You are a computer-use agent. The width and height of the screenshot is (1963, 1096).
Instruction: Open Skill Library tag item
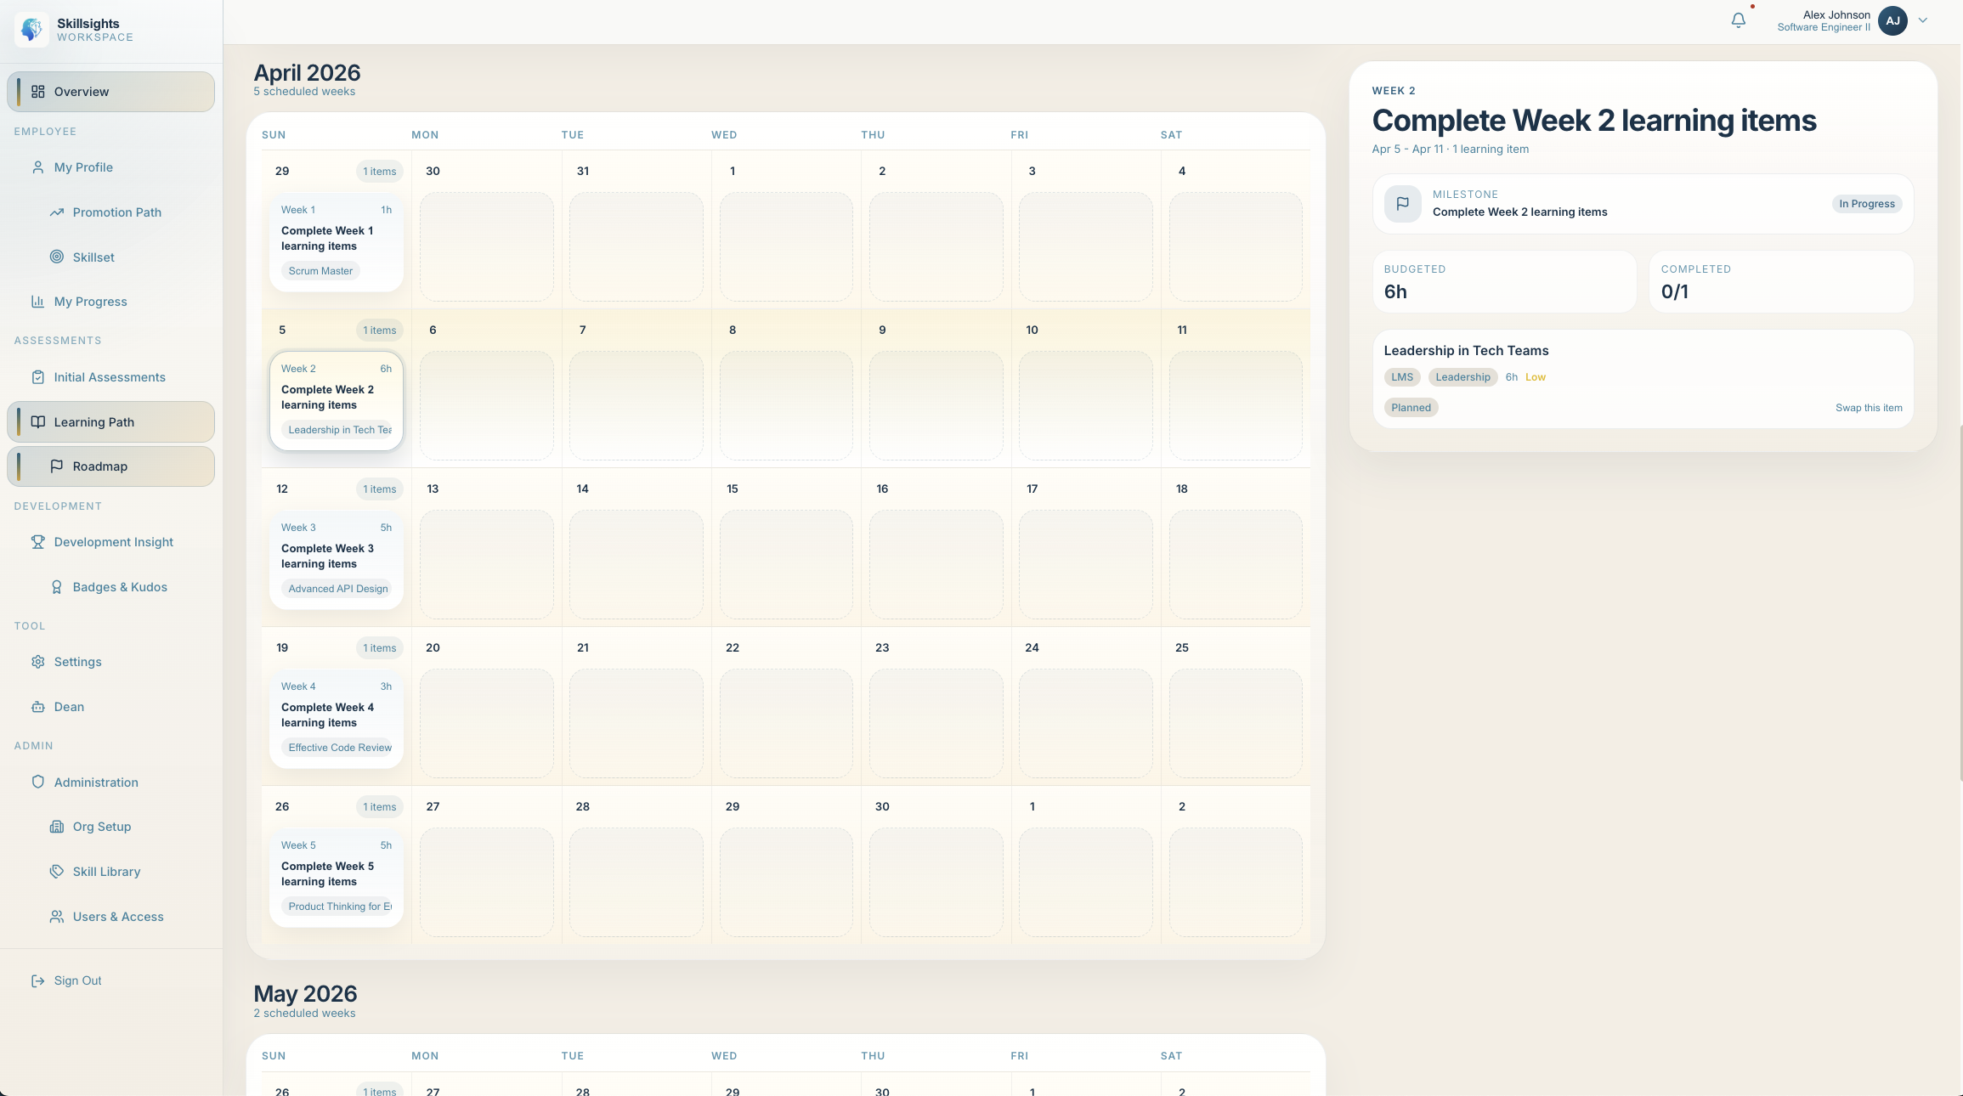[106, 872]
